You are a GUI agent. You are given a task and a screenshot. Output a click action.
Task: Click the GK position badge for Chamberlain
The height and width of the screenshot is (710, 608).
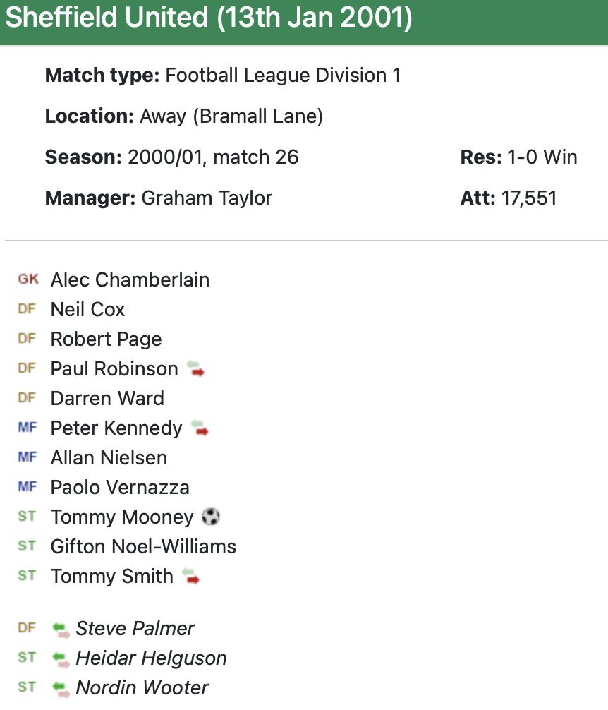(x=28, y=279)
